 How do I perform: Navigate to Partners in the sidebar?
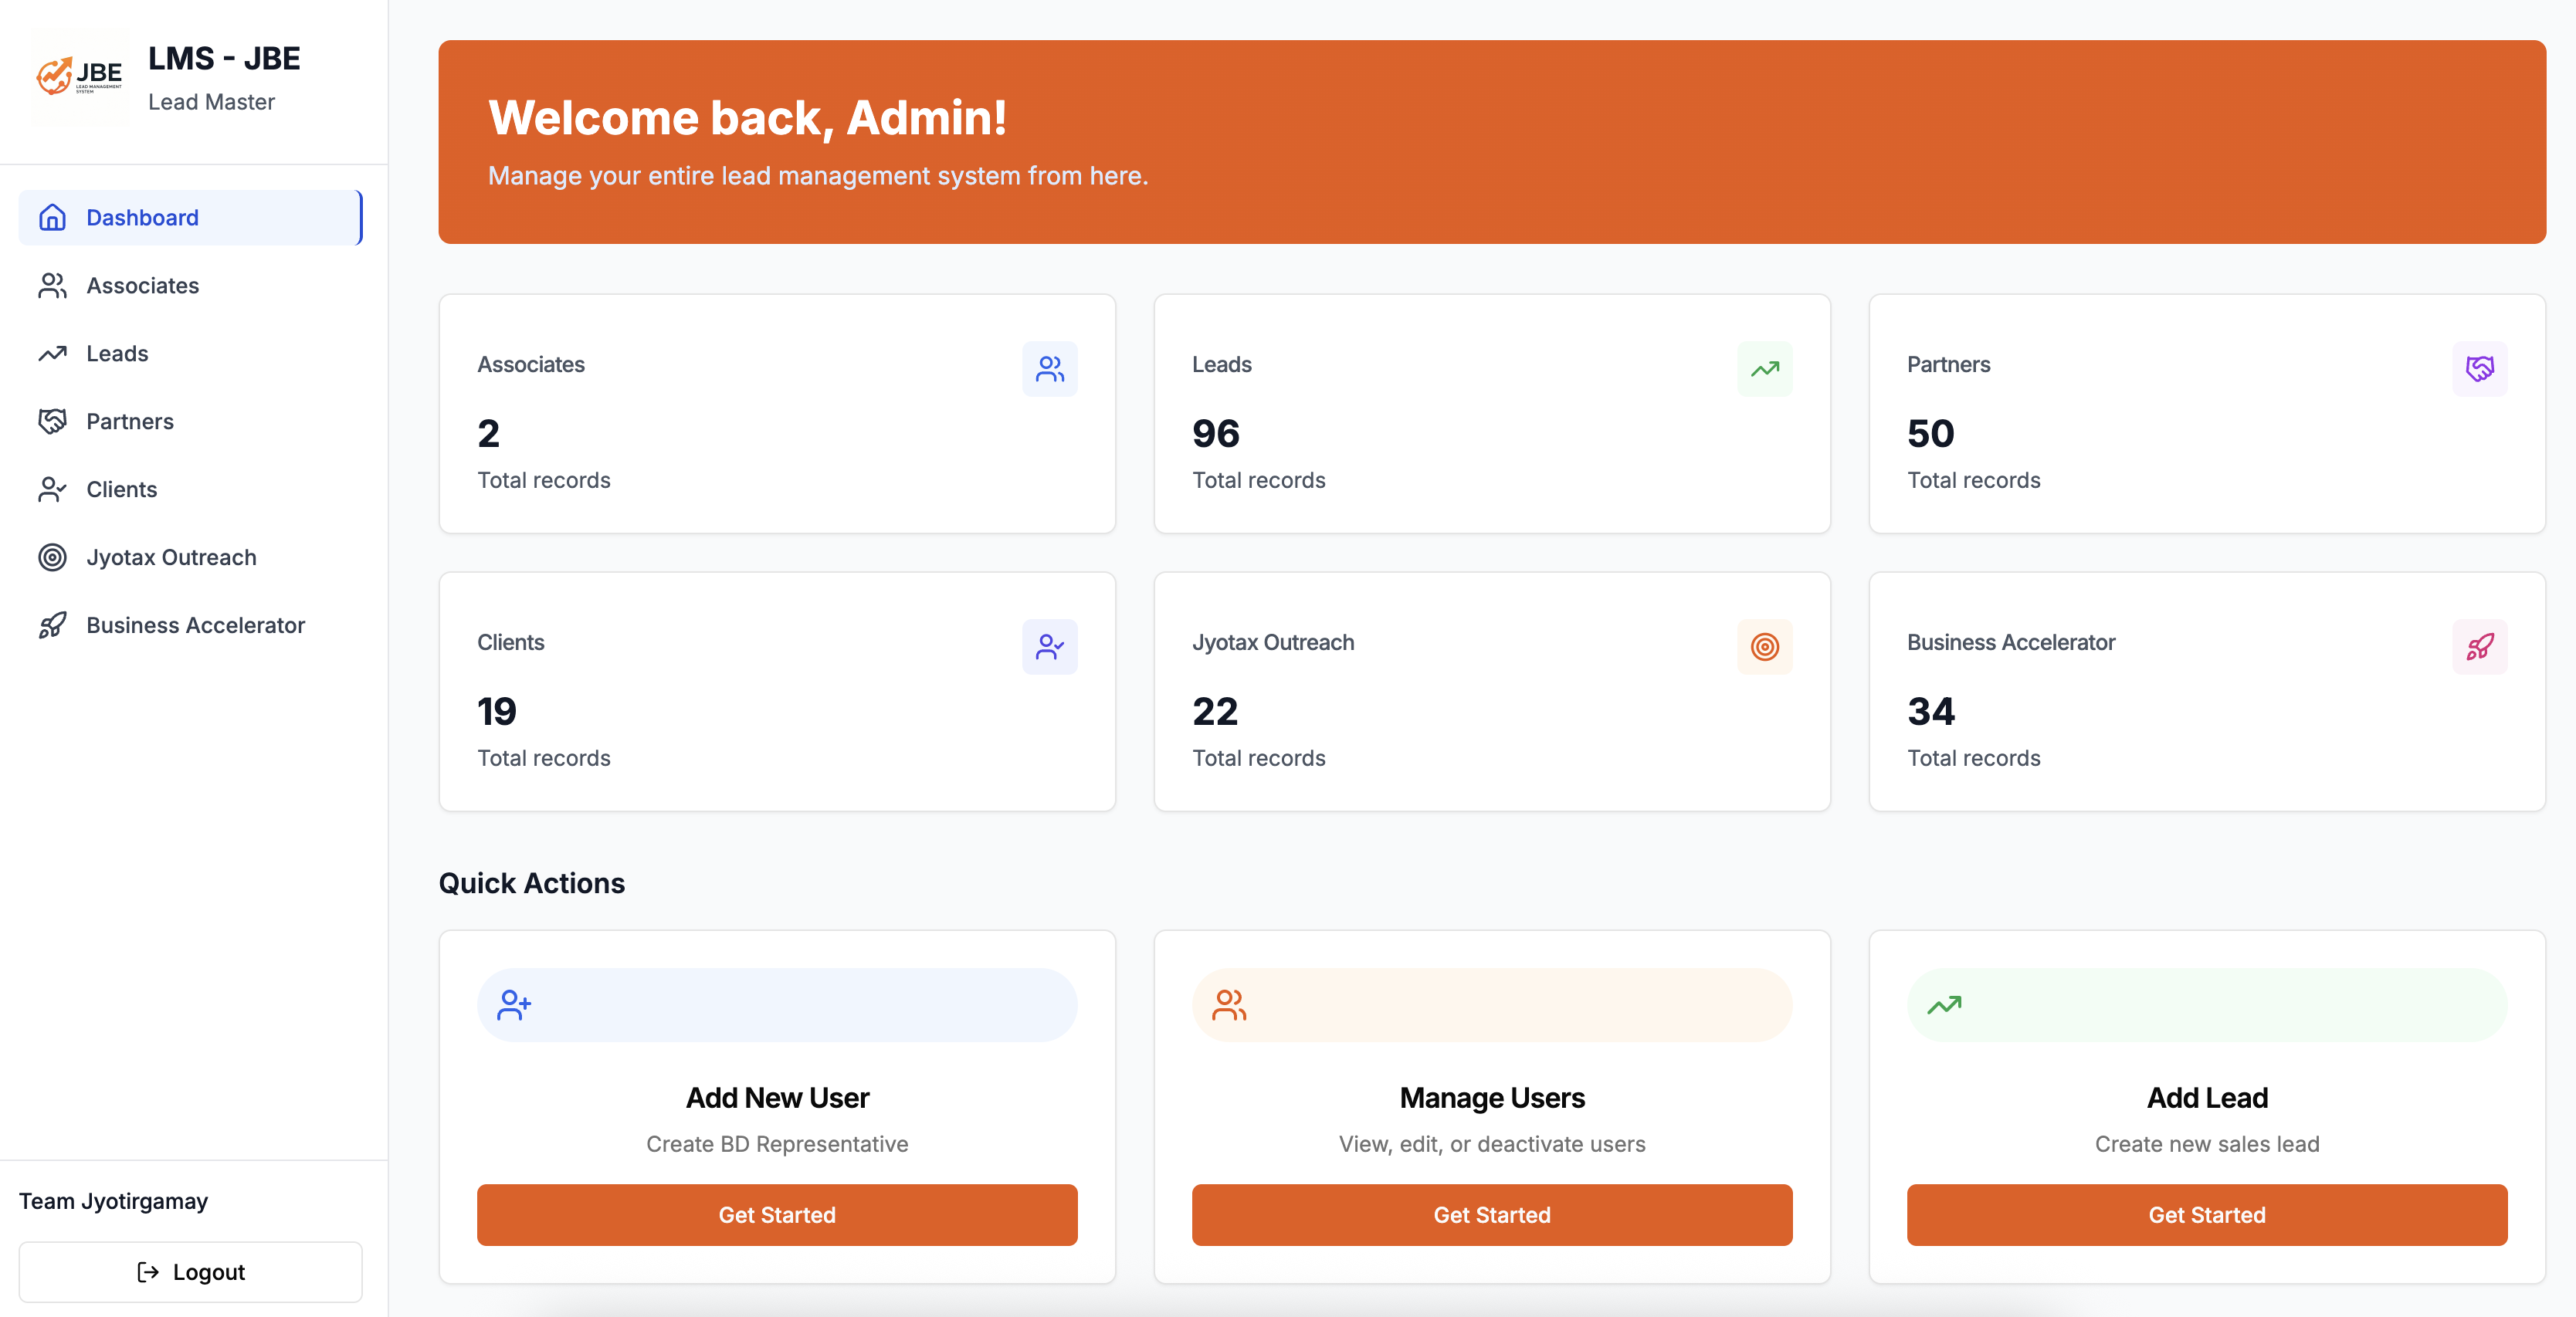click(x=190, y=421)
